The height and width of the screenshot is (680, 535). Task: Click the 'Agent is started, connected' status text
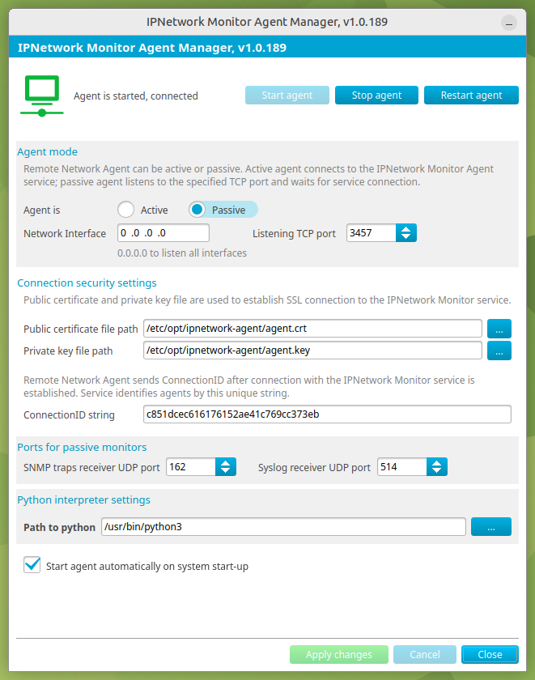point(136,96)
